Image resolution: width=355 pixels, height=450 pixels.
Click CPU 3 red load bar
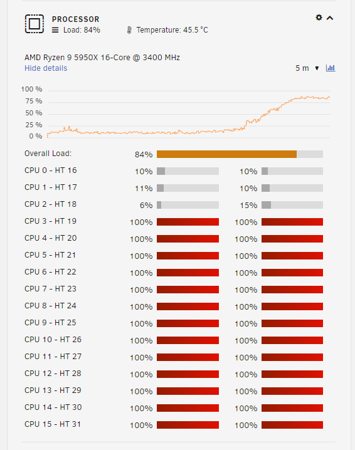pyautogui.click(x=188, y=222)
